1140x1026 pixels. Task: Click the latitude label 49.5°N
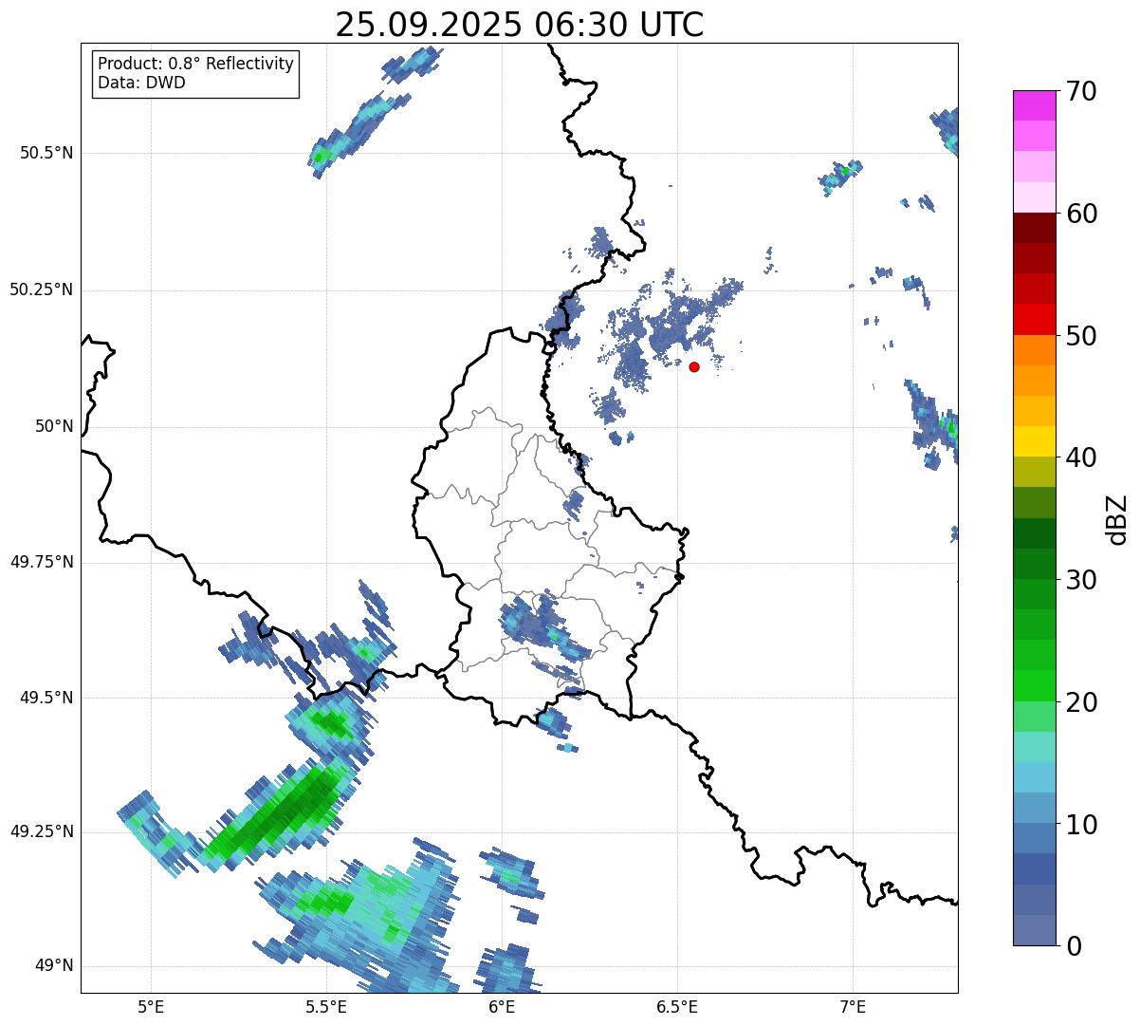pyautogui.click(x=46, y=698)
